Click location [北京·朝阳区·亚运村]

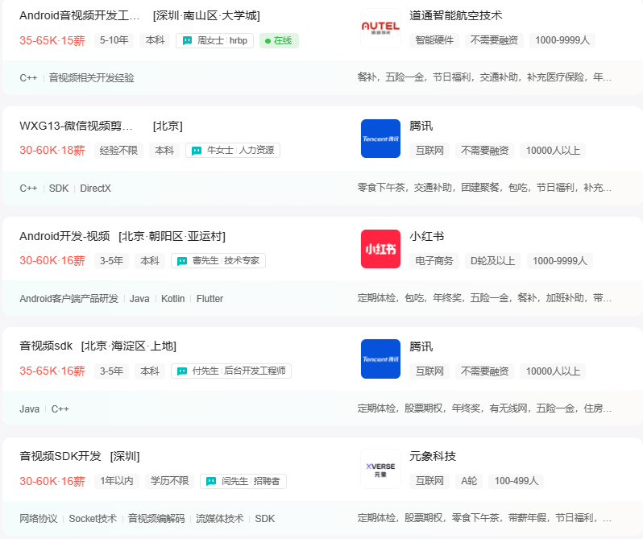click(172, 236)
